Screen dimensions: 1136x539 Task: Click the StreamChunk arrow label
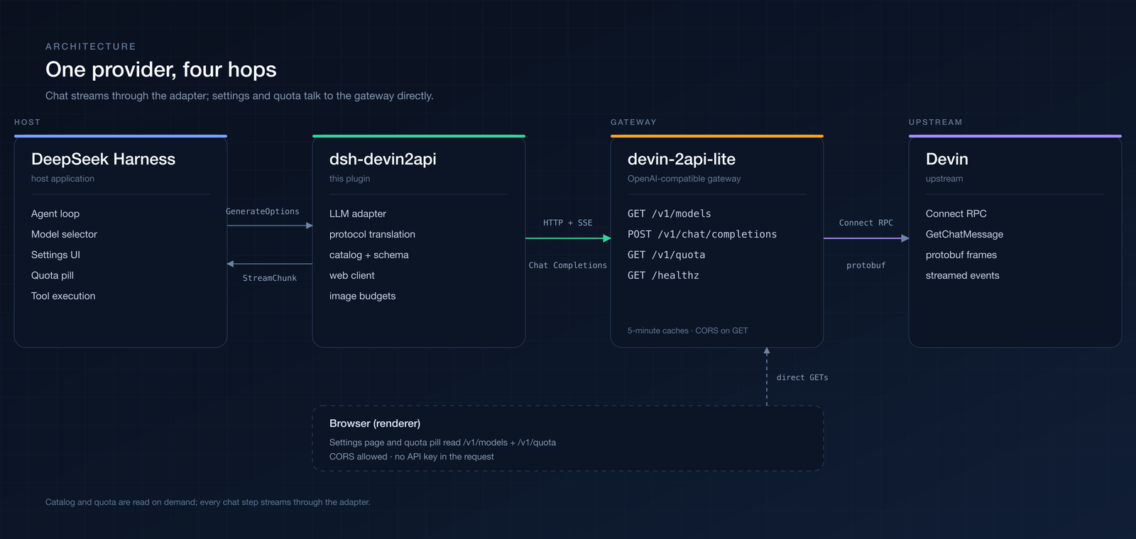point(270,278)
